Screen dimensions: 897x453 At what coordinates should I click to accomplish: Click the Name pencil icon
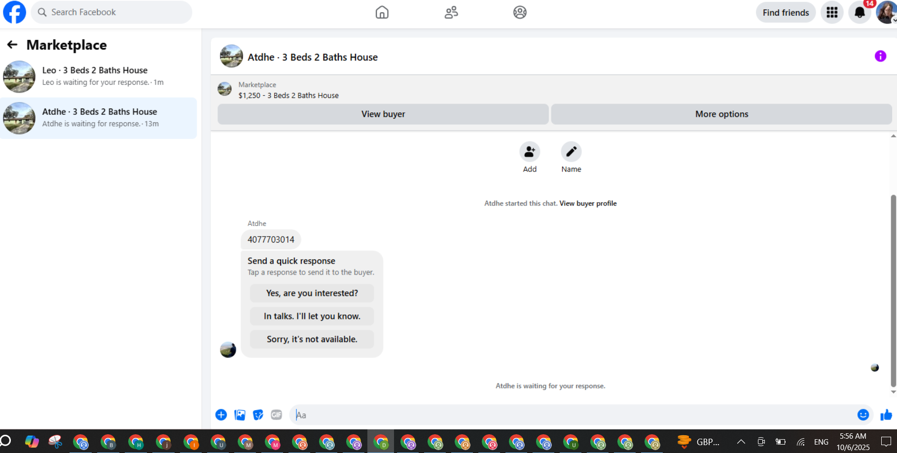(x=571, y=152)
